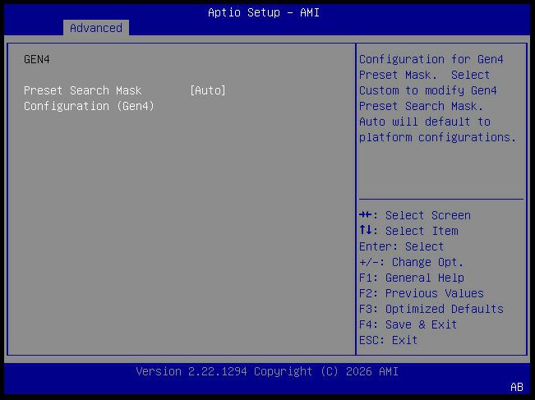This screenshot has height=400, width=535.
Task: Click the Enter: Select key hint
Action: click(x=402, y=246)
